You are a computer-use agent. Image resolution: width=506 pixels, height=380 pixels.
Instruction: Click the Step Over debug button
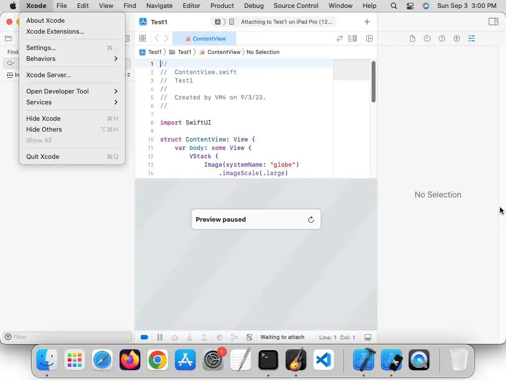(174, 337)
